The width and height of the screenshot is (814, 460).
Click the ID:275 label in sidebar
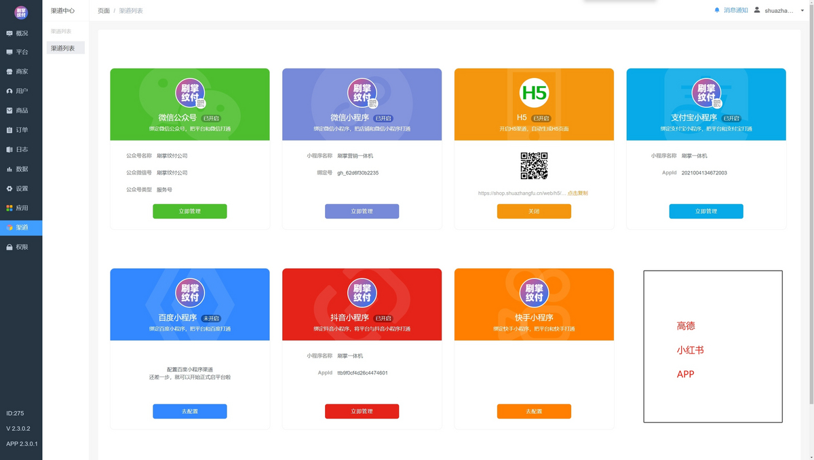click(15, 413)
